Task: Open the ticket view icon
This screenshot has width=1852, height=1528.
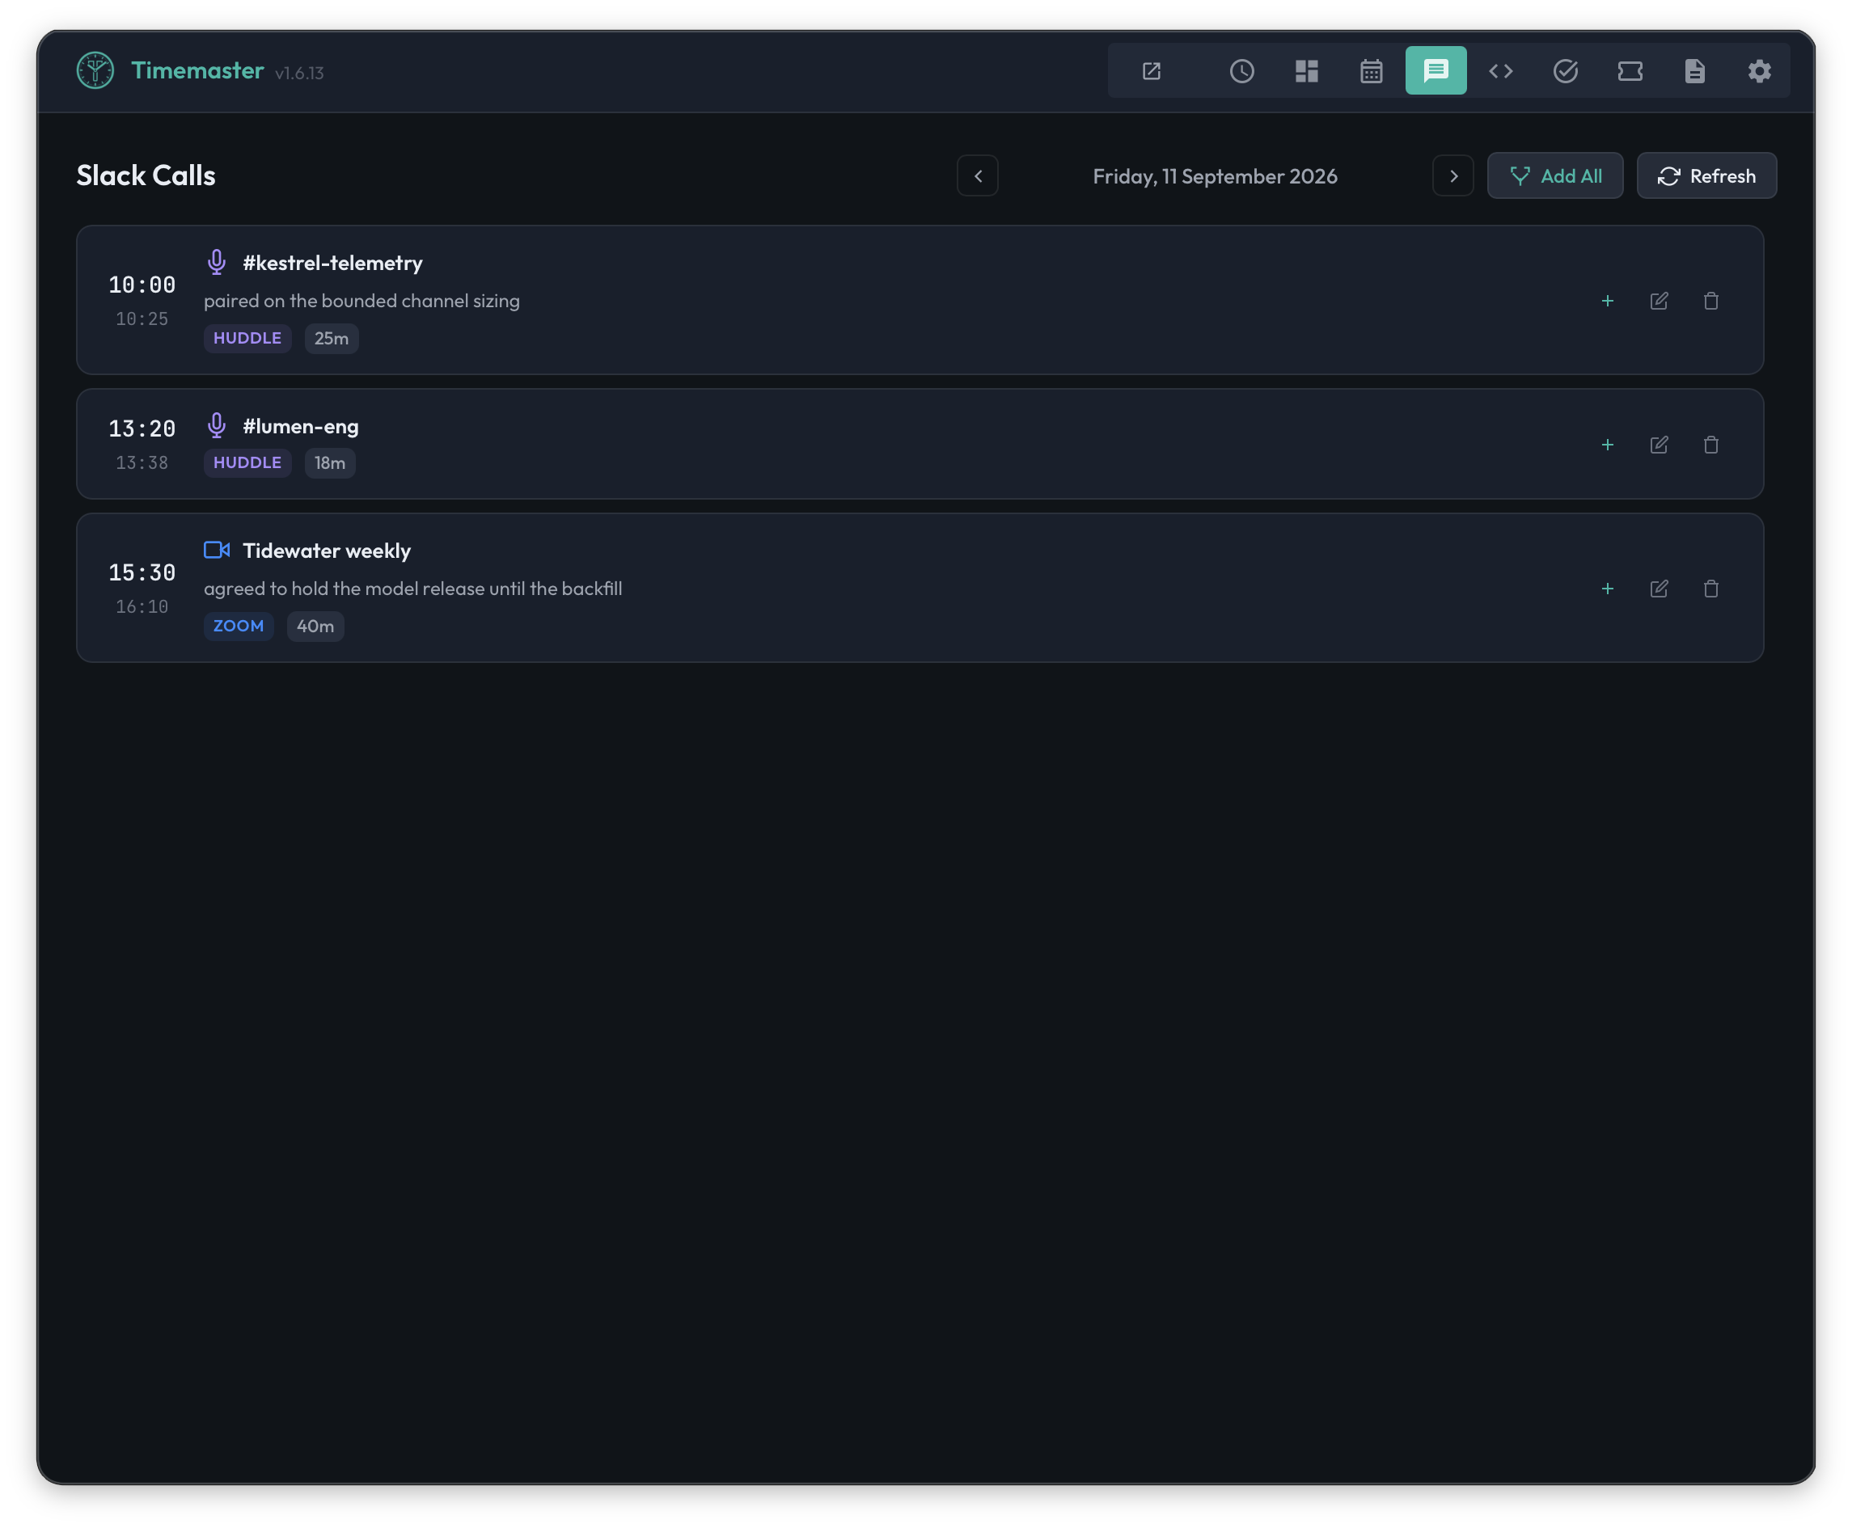Action: [1630, 71]
